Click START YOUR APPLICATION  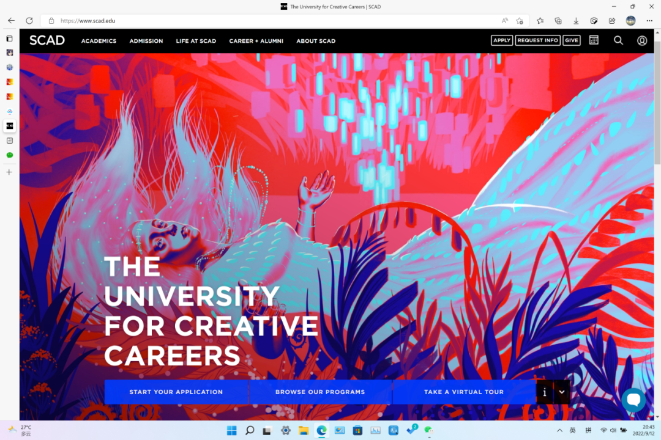click(176, 392)
